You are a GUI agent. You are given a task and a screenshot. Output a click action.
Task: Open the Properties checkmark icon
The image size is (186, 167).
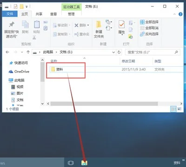[x=121, y=25]
